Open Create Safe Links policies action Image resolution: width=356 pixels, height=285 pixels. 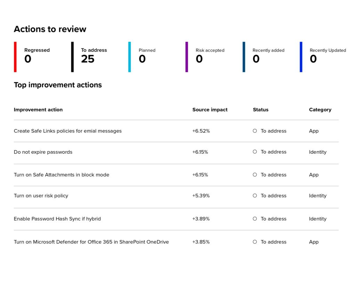(68, 131)
